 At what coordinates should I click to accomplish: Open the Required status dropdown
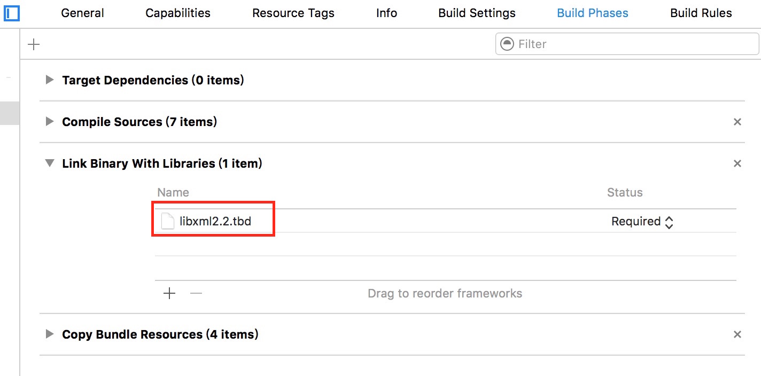pos(642,222)
